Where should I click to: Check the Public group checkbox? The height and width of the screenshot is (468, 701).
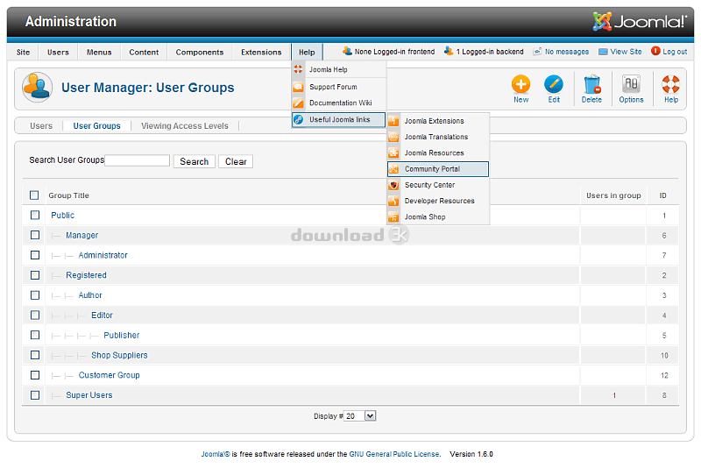pos(35,215)
